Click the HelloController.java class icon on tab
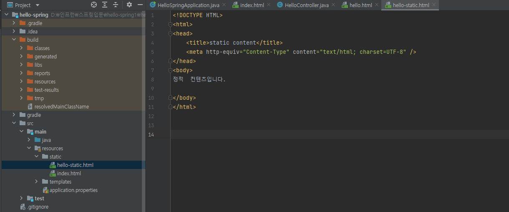Screen dimensions: 509x212 coord(280,5)
